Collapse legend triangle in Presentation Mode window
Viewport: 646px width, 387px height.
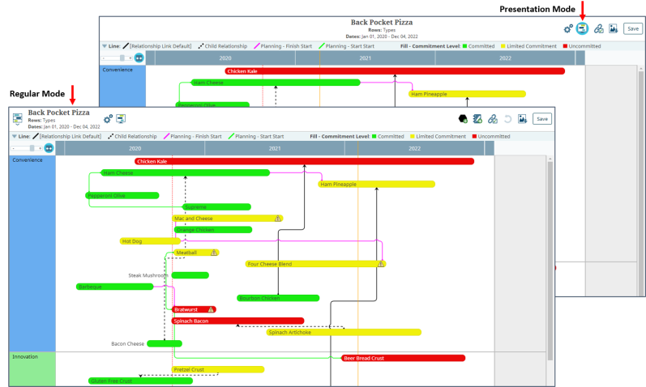click(105, 46)
